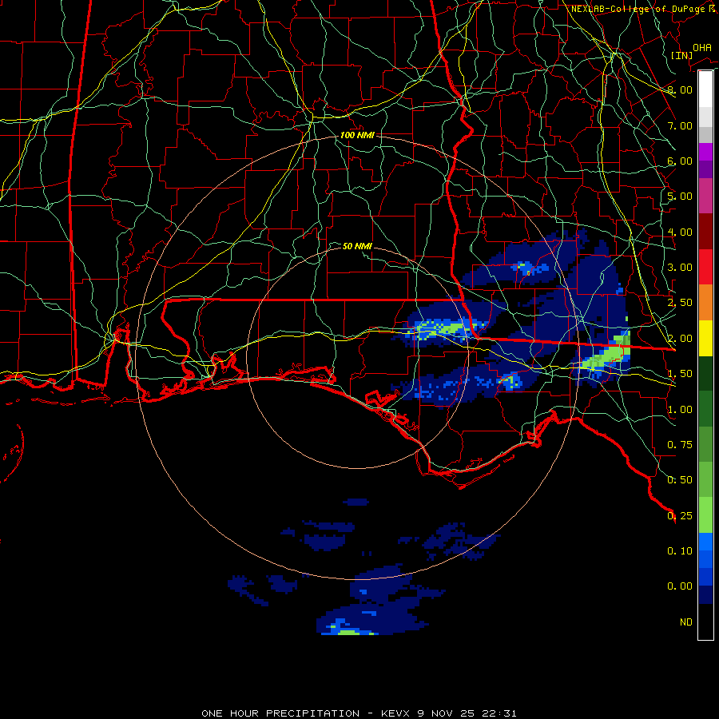The height and width of the screenshot is (719, 719).
Task: Click the '4.00' legend value
Action: coord(680,232)
